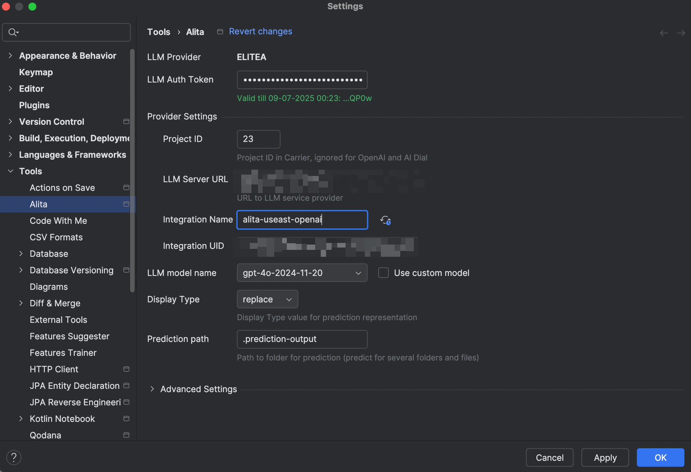Click the project-level icon next to Alita breadcrumb
The width and height of the screenshot is (691, 472).
(220, 32)
